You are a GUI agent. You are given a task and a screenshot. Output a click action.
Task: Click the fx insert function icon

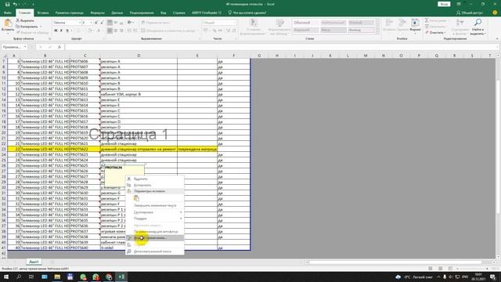coord(59,47)
